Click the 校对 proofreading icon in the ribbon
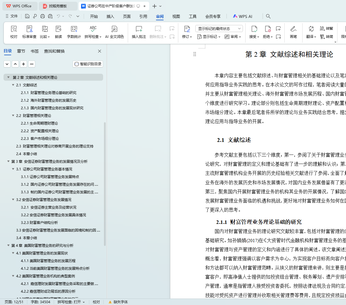 click(14, 32)
